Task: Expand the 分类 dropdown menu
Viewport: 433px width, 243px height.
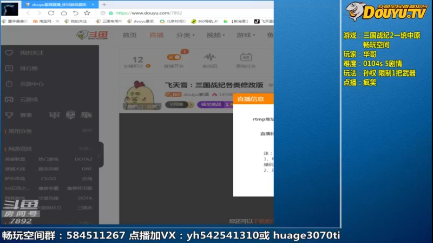Action: click(185, 35)
